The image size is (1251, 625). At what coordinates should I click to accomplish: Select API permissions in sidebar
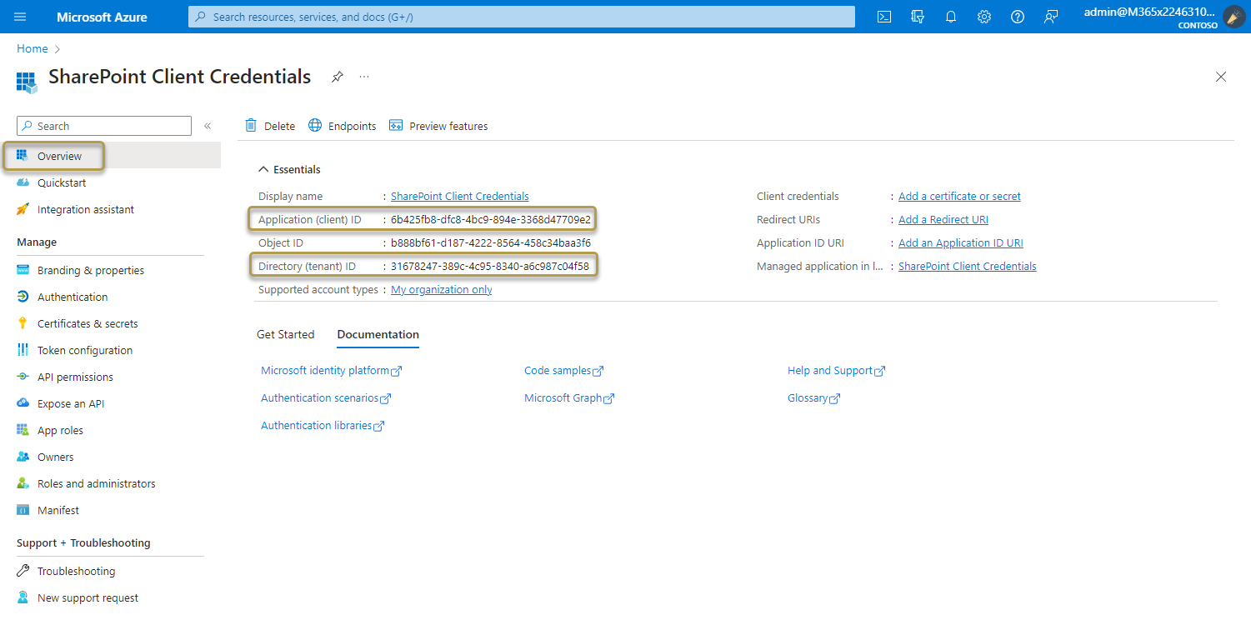pyautogui.click(x=75, y=377)
